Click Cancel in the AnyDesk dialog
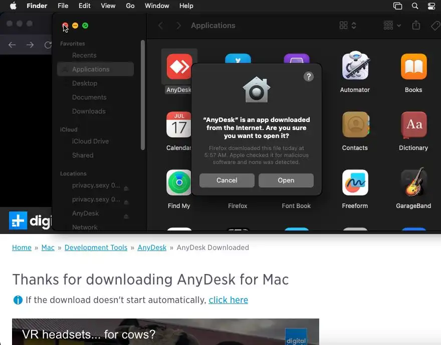The width and height of the screenshot is (441, 345). (227, 180)
